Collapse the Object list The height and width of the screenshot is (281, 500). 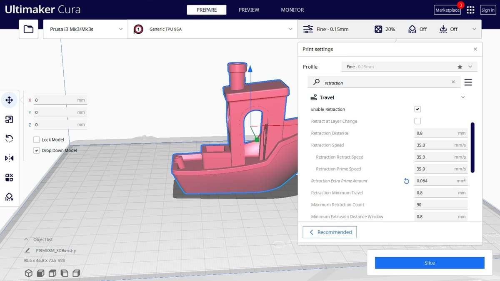(x=26, y=239)
